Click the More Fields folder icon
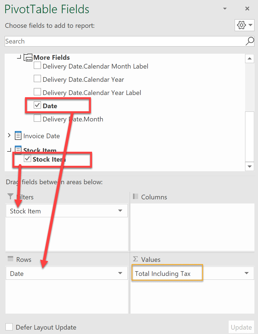This screenshot has height=334, width=258. [28, 58]
